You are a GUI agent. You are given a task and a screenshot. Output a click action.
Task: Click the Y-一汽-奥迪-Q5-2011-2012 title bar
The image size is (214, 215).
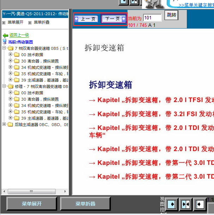tap(35, 14)
